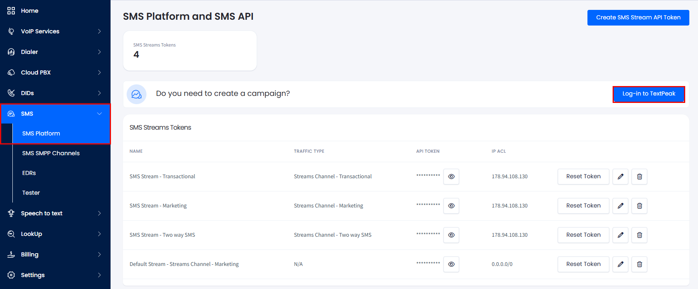Reveal the Default Stream API token
Image resolution: width=698 pixels, height=289 pixels.
pos(451,264)
